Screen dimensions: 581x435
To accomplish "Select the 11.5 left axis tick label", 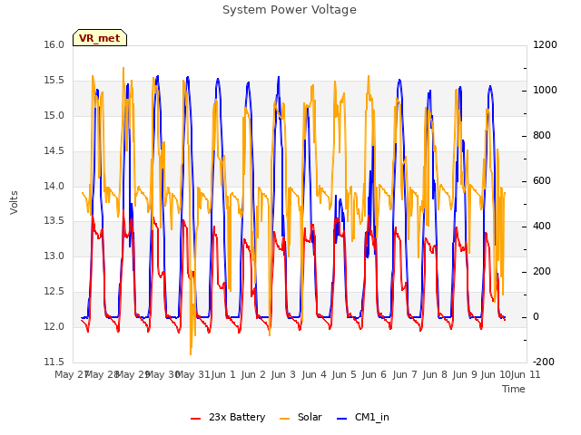I will click(x=54, y=362).
